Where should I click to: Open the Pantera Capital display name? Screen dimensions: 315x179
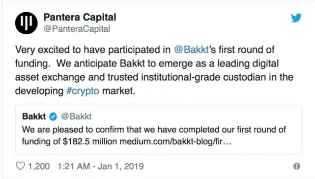point(80,17)
